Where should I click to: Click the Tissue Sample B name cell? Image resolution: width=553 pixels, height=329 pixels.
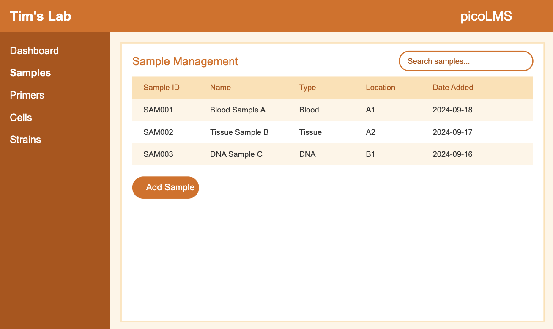(x=239, y=132)
